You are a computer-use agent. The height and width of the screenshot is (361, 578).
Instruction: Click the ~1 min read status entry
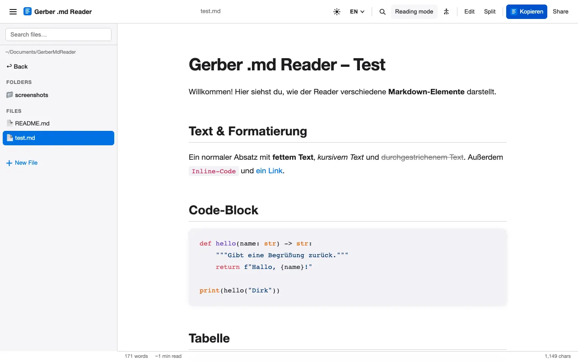click(168, 356)
